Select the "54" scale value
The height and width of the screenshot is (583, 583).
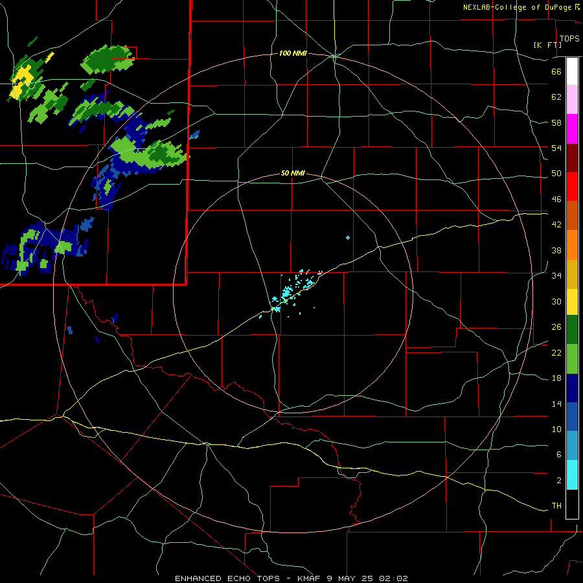pyautogui.click(x=556, y=148)
